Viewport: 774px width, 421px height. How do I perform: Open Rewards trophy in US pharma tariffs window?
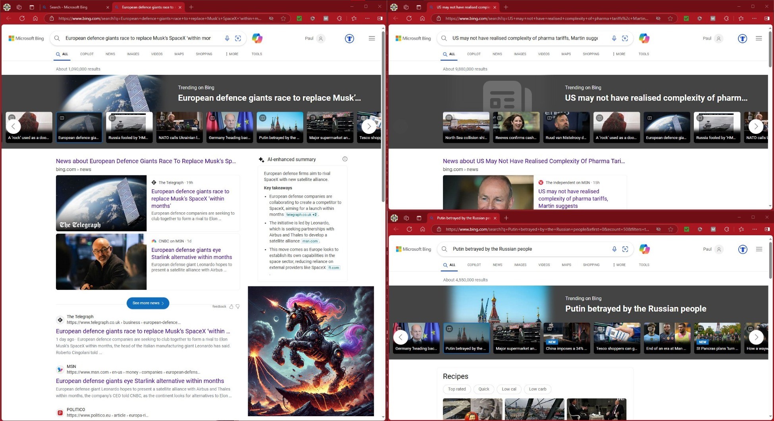point(743,38)
